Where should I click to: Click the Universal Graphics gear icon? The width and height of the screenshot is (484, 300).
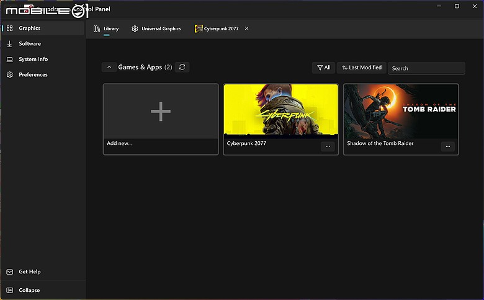pyautogui.click(x=135, y=29)
